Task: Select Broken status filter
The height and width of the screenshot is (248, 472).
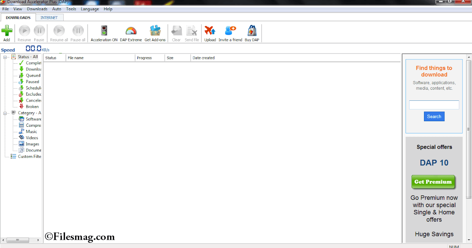Action: [x=29, y=107]
